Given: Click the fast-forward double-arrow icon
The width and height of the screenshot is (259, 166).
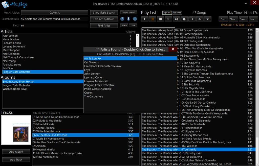Looking at the screenshot, I should point(184,19).
